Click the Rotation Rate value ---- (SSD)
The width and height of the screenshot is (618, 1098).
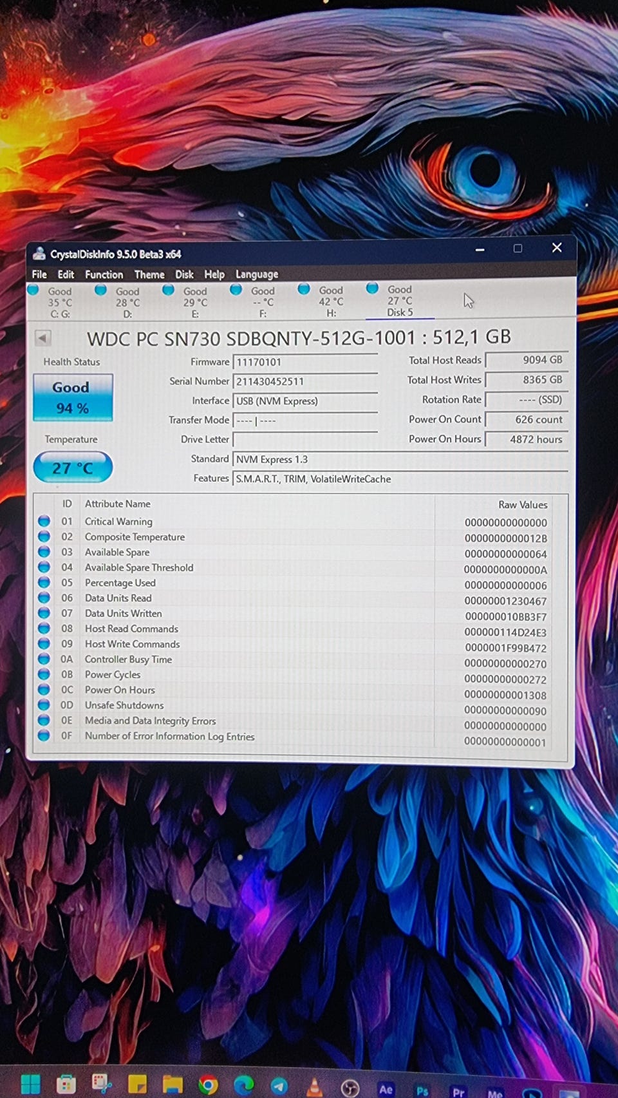[526, 400]
